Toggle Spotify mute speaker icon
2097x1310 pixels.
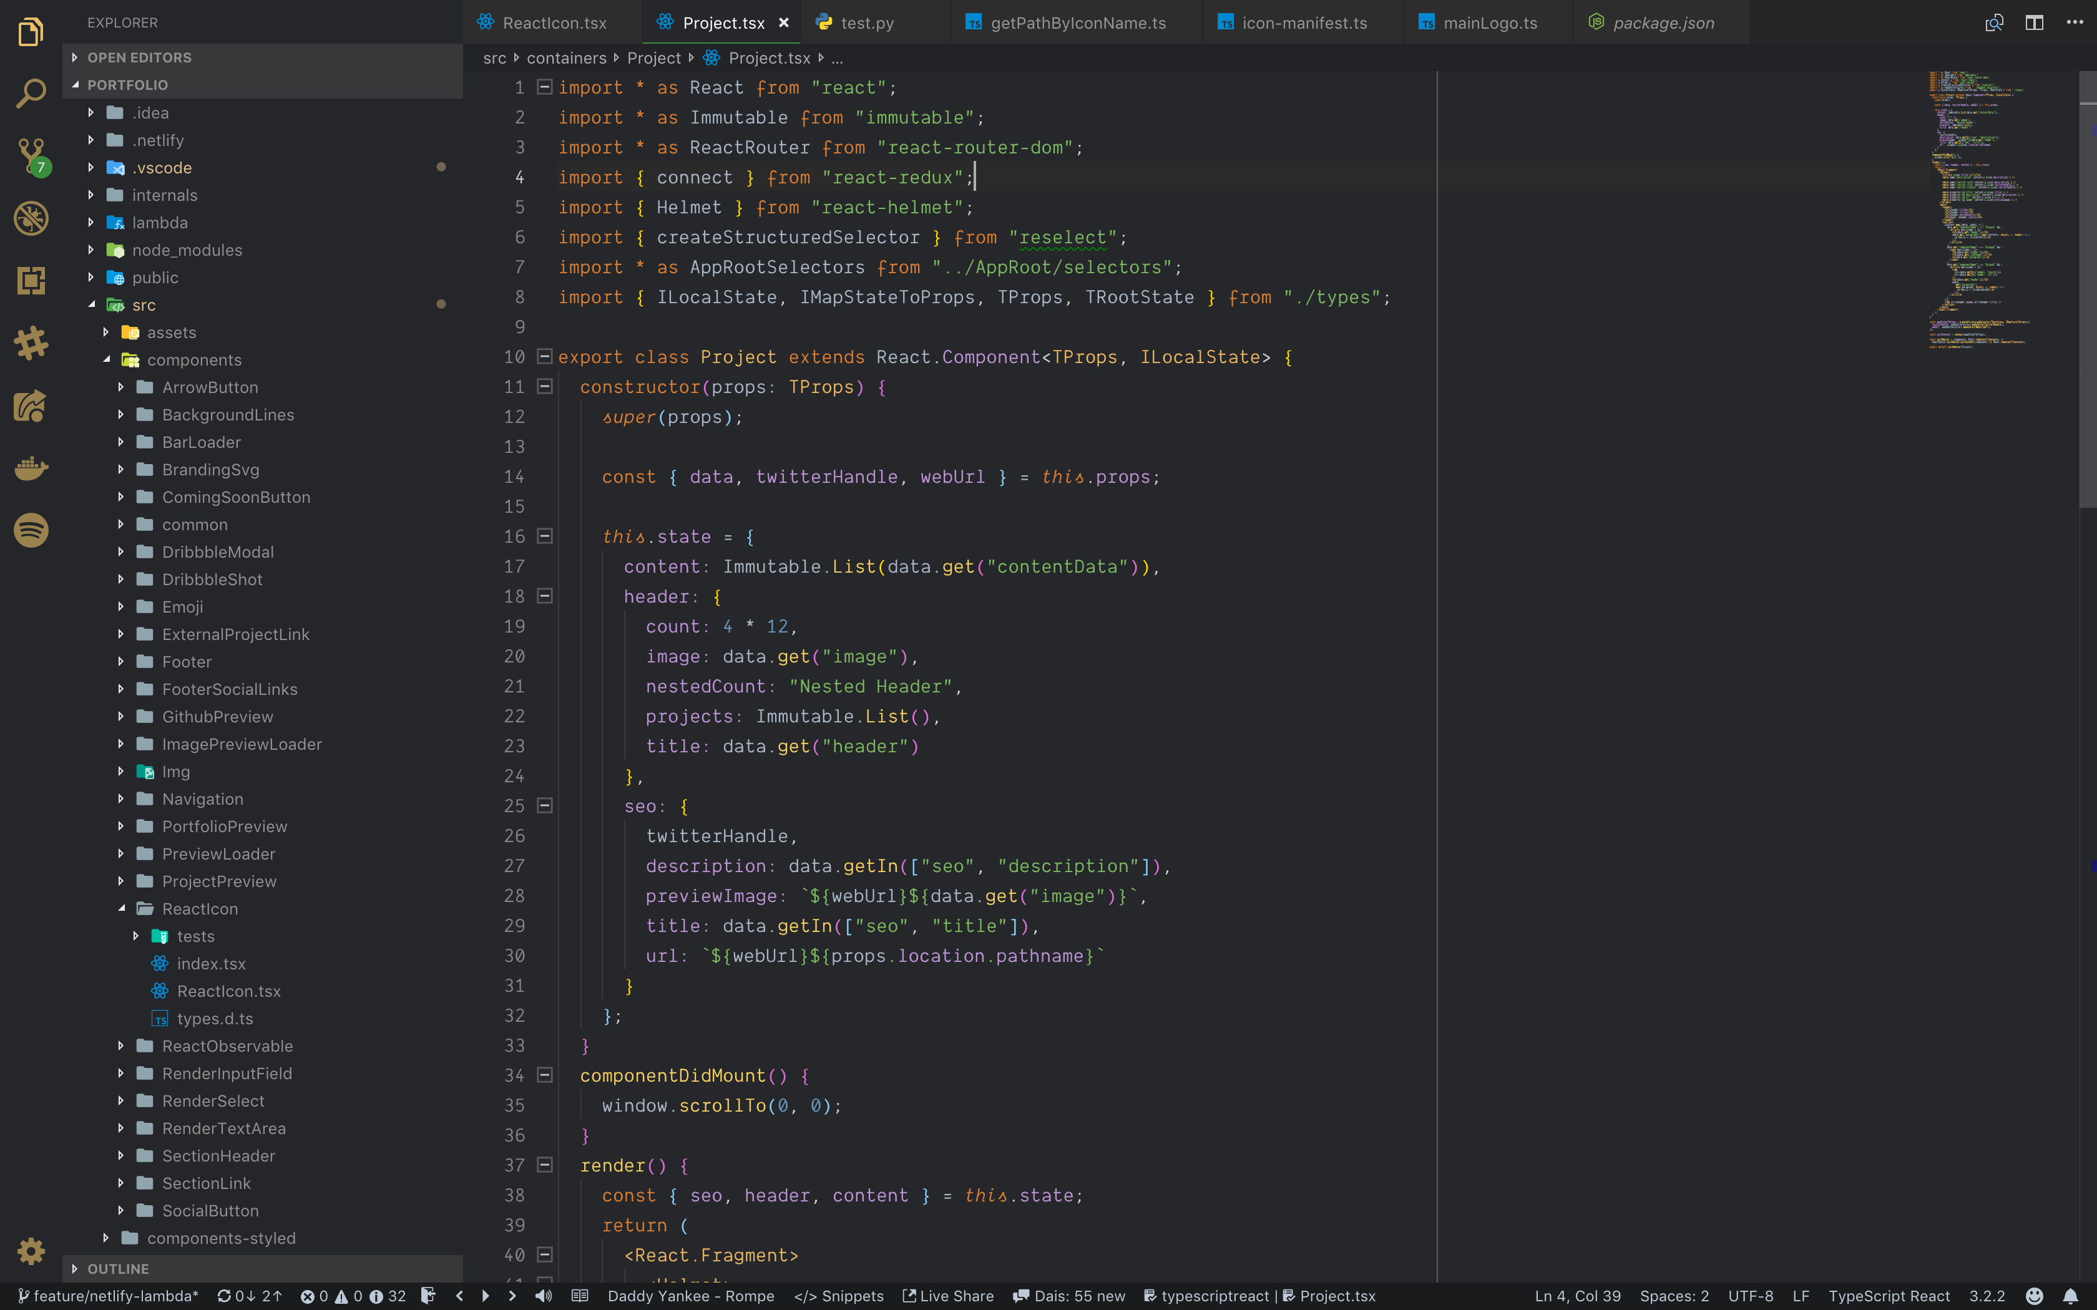pyautogui.click(x=544, y=1296)
